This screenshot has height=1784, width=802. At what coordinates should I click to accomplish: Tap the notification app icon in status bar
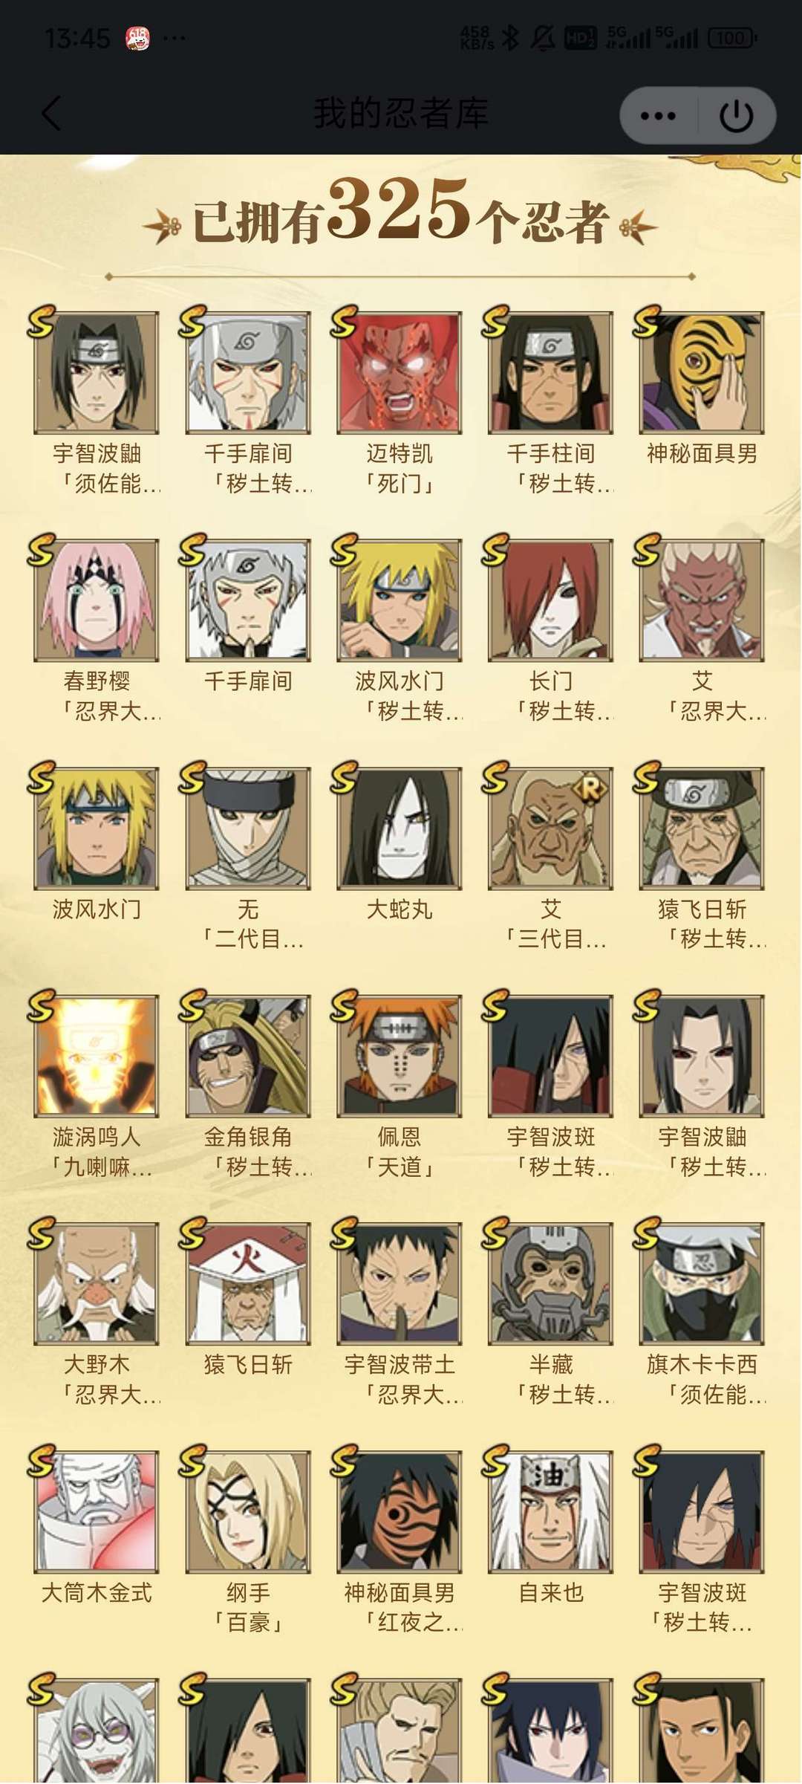click(x=137, y=37)
